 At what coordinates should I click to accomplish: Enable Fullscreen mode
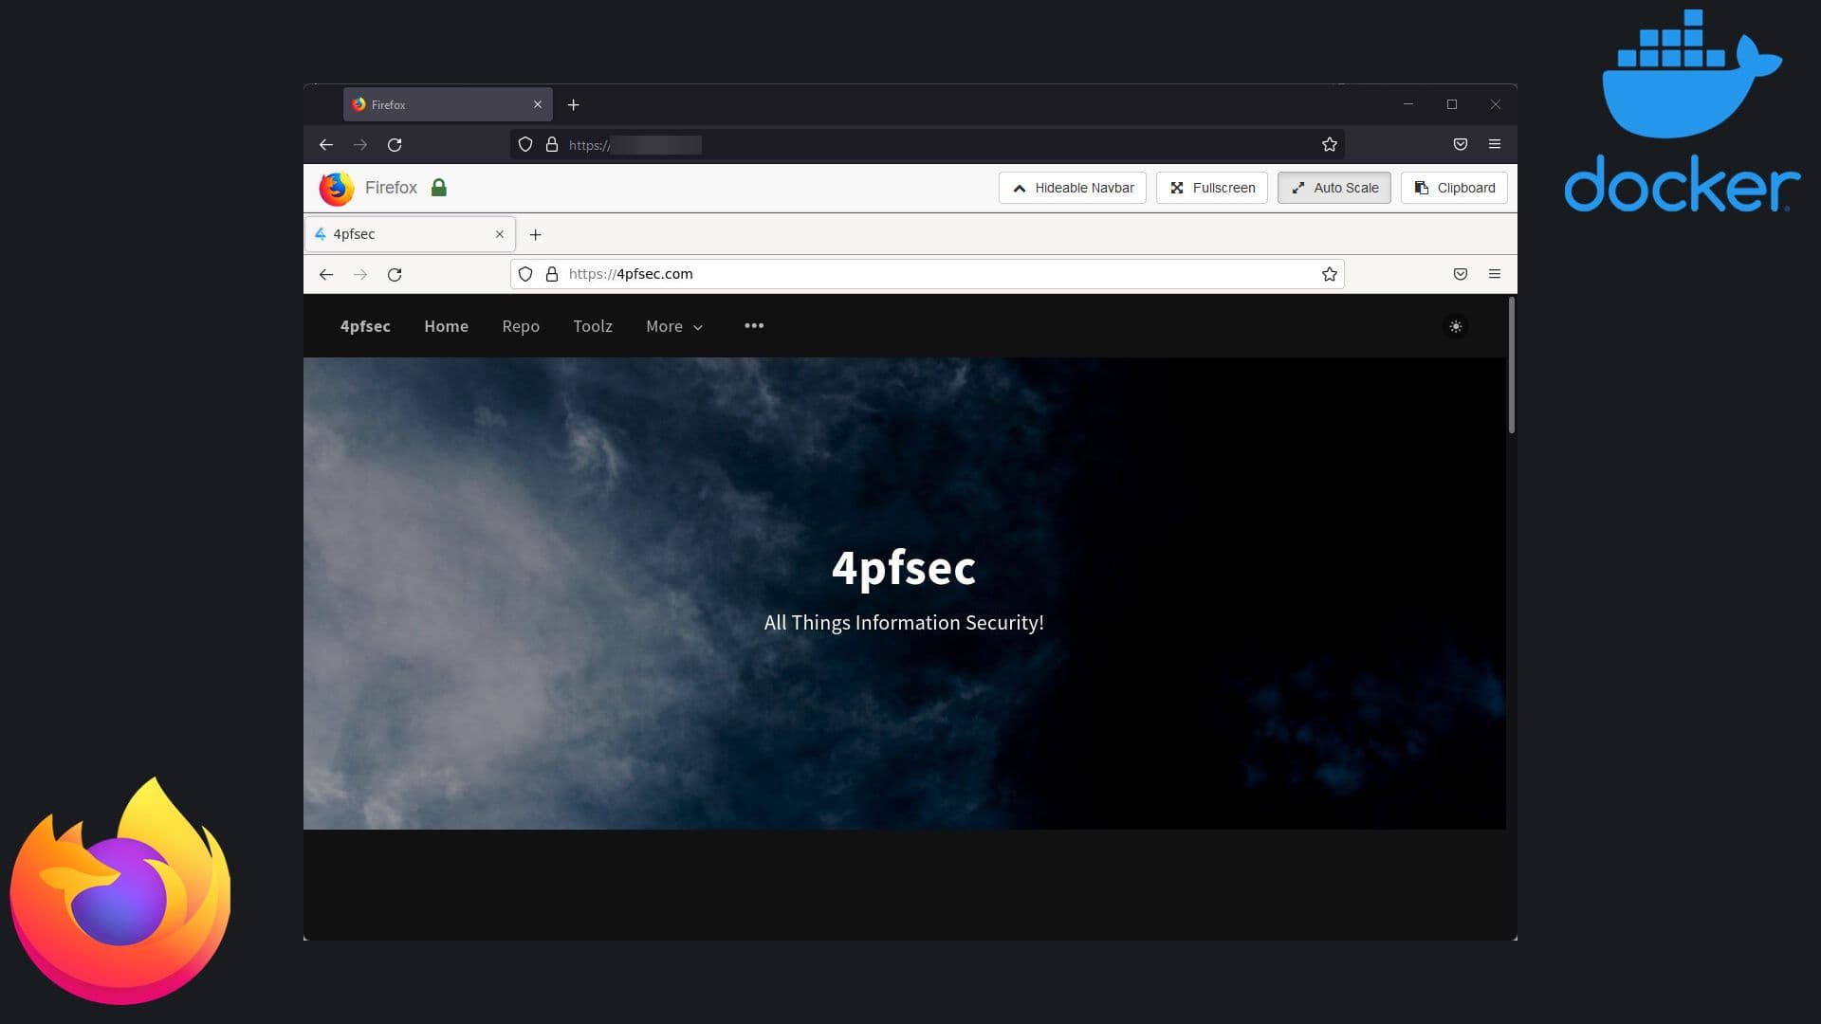point(1212,188)
